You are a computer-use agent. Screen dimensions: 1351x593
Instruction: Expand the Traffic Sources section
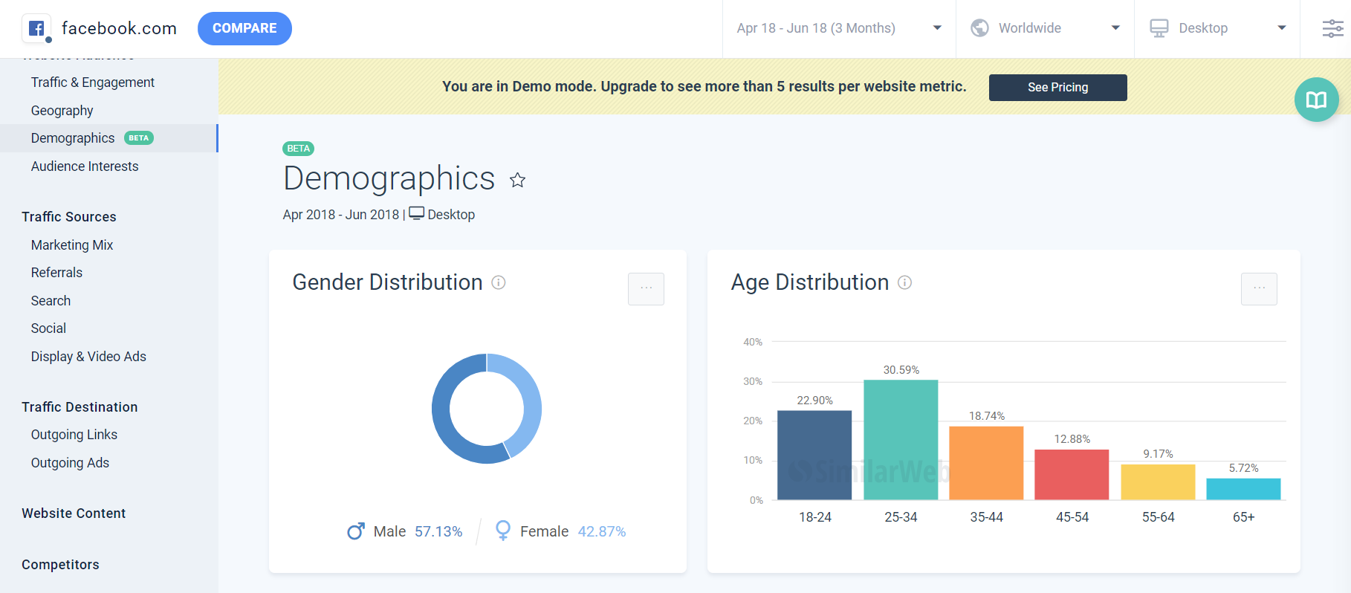[x=69, y=217]
